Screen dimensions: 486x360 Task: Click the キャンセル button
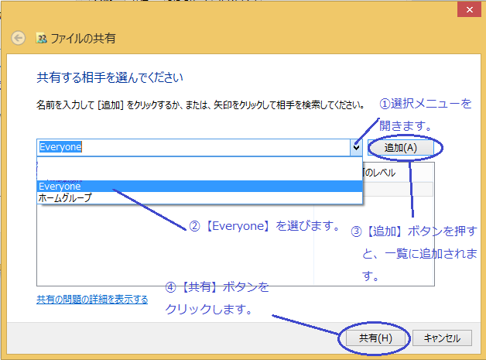pyautogui.click(x=442, y=338)
